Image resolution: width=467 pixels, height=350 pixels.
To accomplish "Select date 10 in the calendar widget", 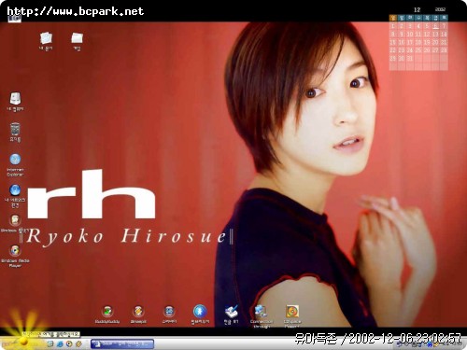I will click(410, 35).
